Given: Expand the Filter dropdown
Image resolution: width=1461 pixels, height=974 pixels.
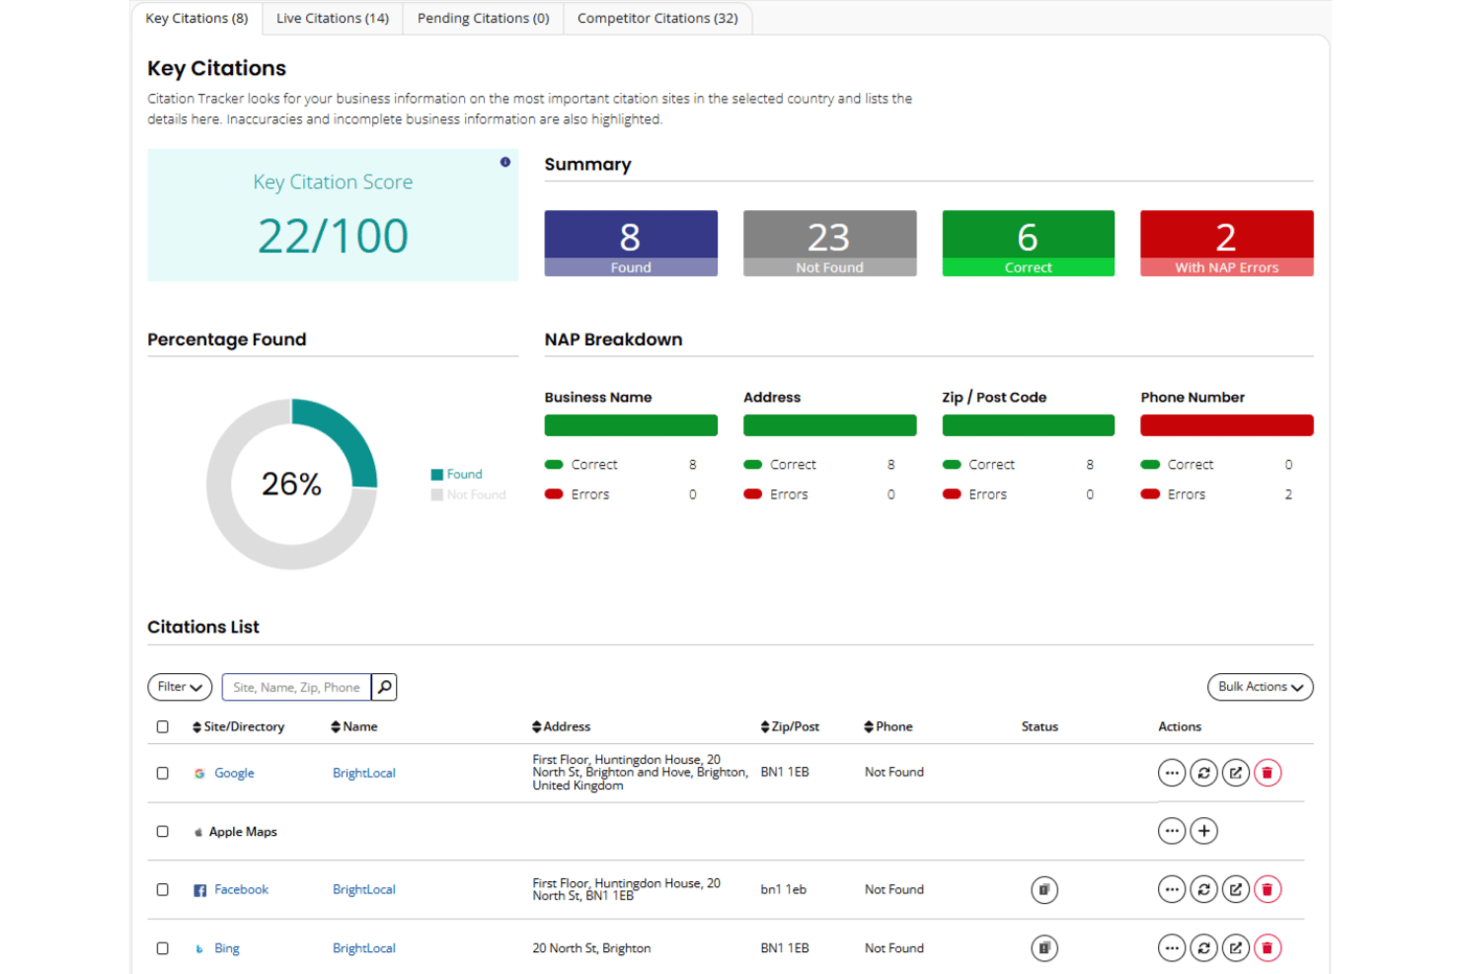Looking at the screenshot, I should 180,687.
